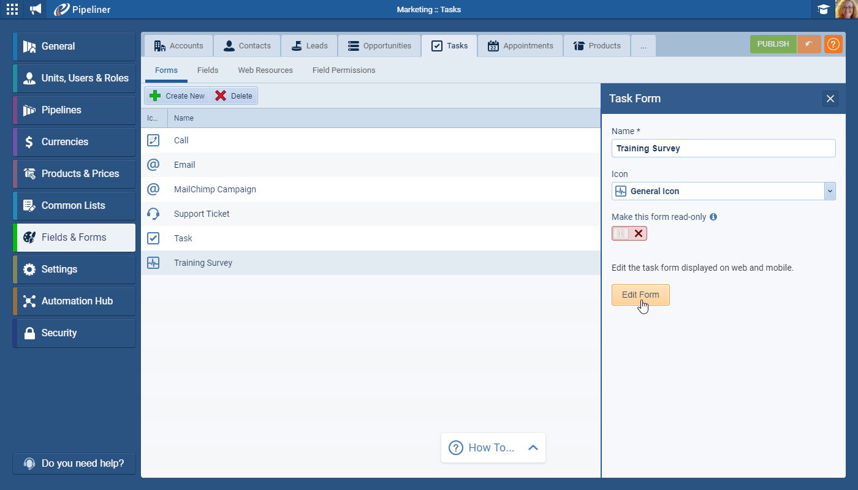Click the megaphone announcements icon

pos(36,9)
